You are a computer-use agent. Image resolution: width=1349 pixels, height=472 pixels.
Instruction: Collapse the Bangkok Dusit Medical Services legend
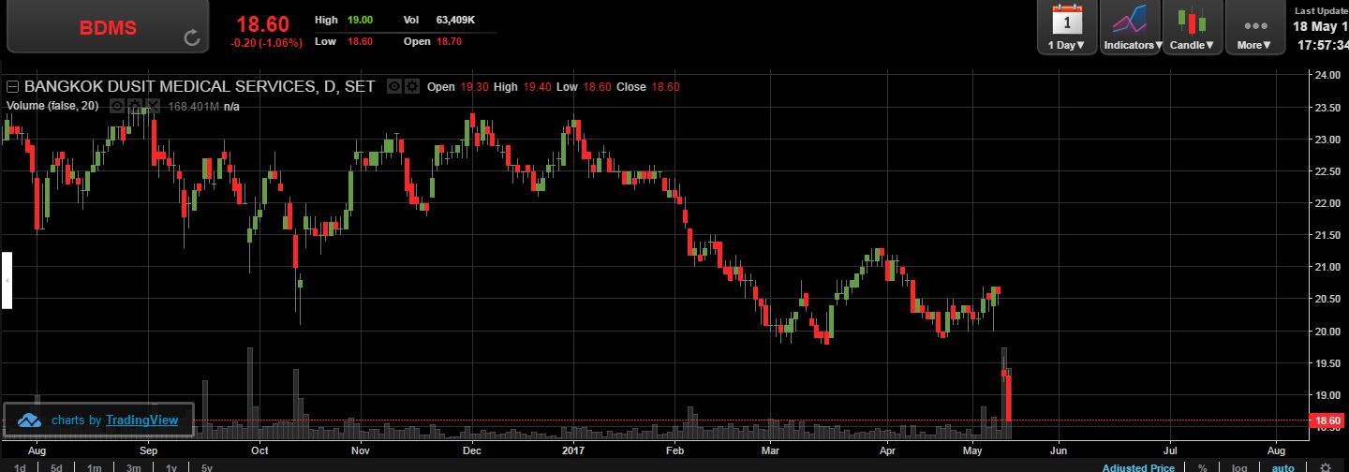pos(13,86)
